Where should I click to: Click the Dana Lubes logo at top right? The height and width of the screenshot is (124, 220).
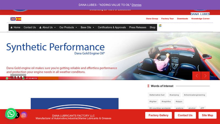pos(200,13)
